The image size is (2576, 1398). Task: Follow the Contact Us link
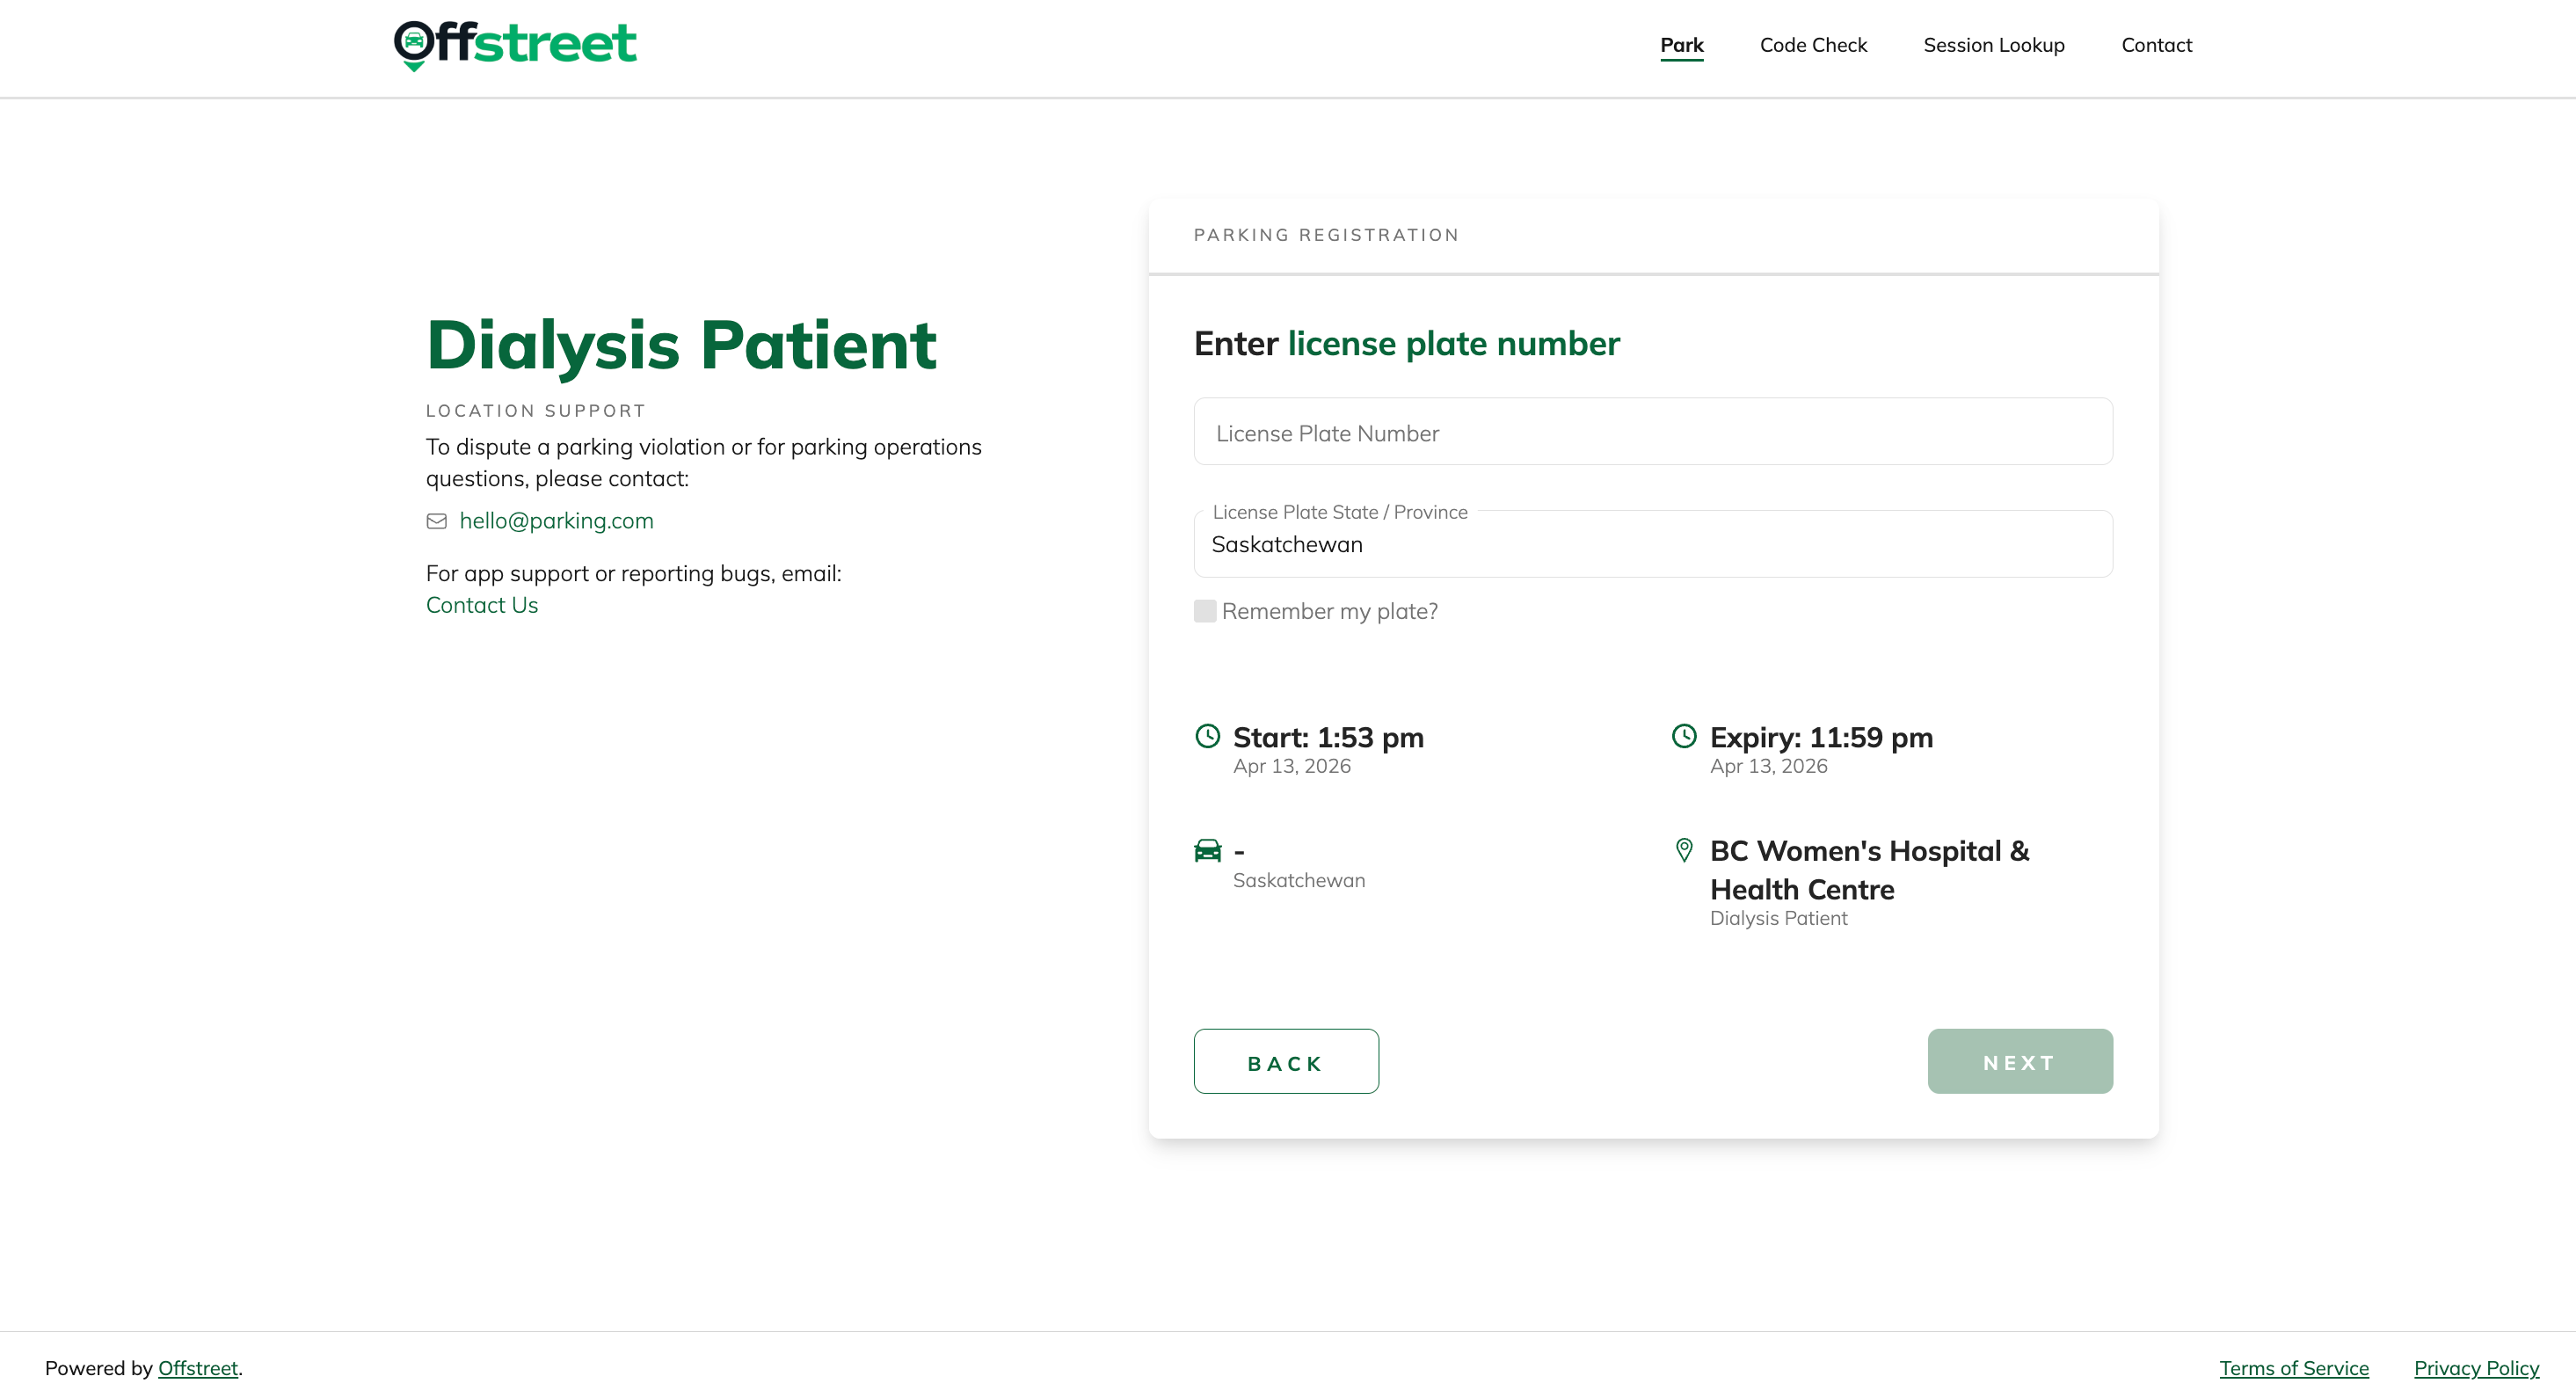pos(482,605)
